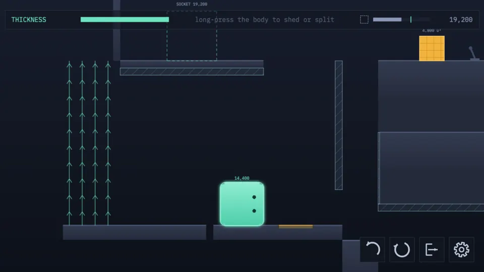Click the long-press hint text
The width and height of the screenshot is (484, 272).
(x=265, y=20)
